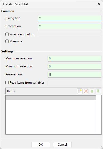
Task: Move item up with green arrow
Action: tap(92, 91)
